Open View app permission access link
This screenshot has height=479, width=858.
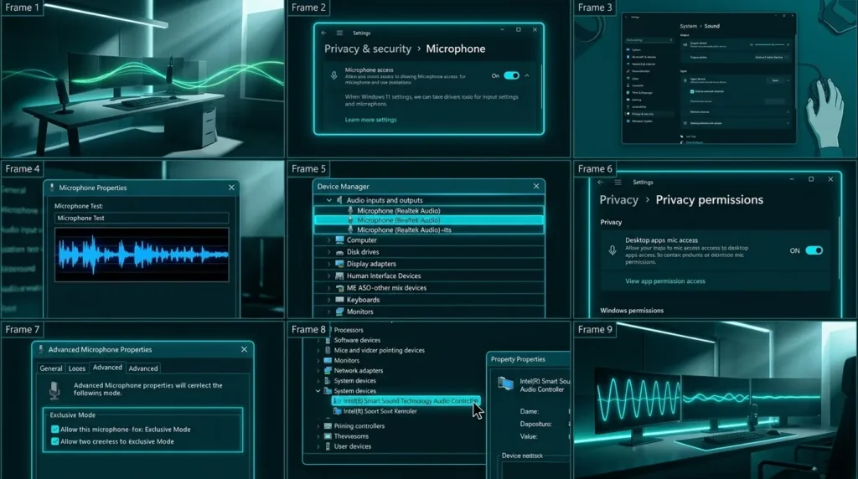[664, 281]
